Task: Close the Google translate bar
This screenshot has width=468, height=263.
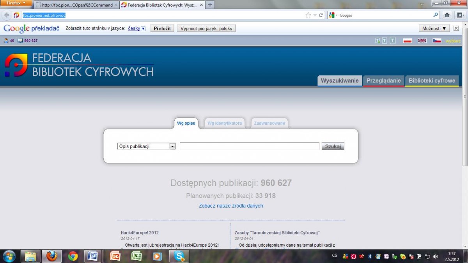Action: [456, 28]
